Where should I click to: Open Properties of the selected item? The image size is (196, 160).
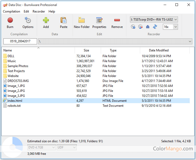click(99, 23)
